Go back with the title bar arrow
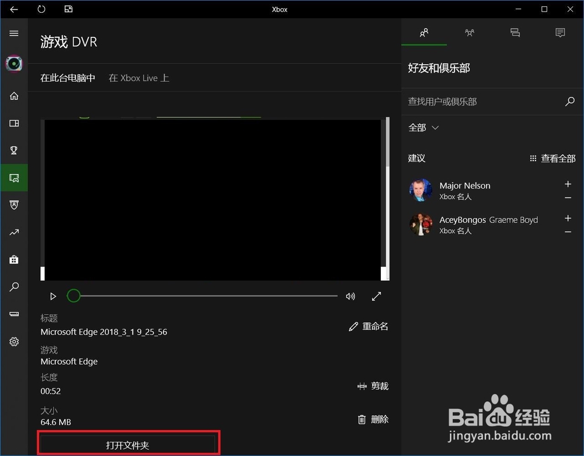 (x=14, y=9)
